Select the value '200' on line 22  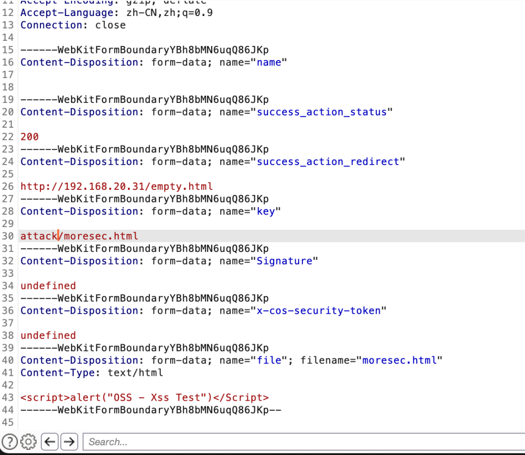[x=30, y=136]
